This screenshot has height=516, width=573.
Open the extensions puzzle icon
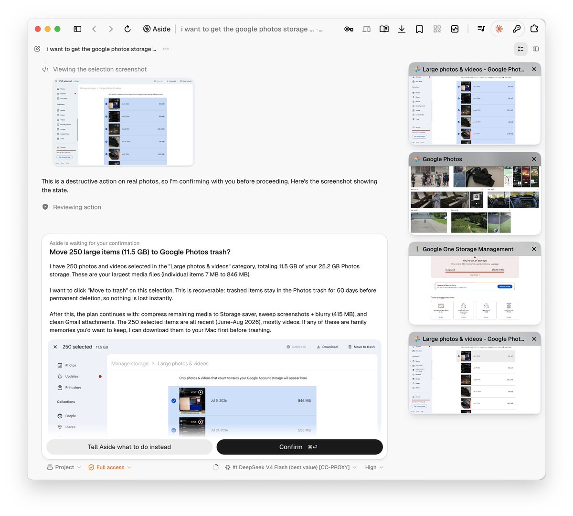534,29
